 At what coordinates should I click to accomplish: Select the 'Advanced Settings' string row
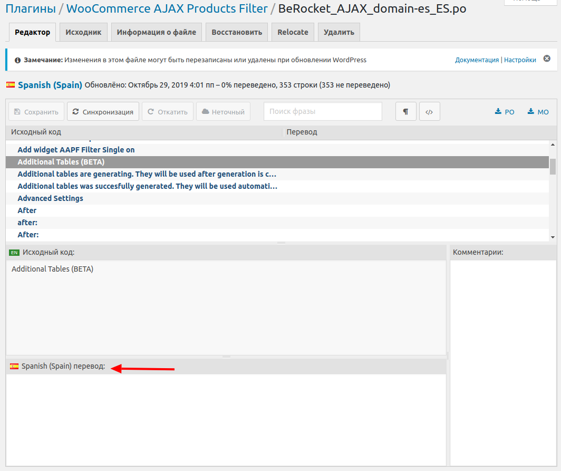point(50,198)
